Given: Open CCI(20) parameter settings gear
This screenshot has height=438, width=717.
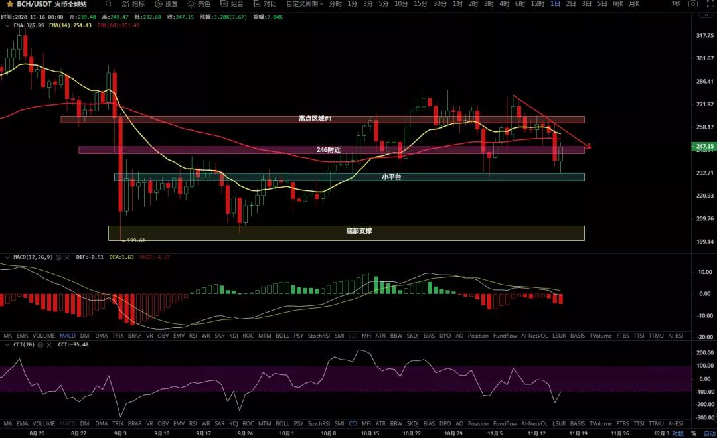Looking at the screenshot, I should [40, 345].
